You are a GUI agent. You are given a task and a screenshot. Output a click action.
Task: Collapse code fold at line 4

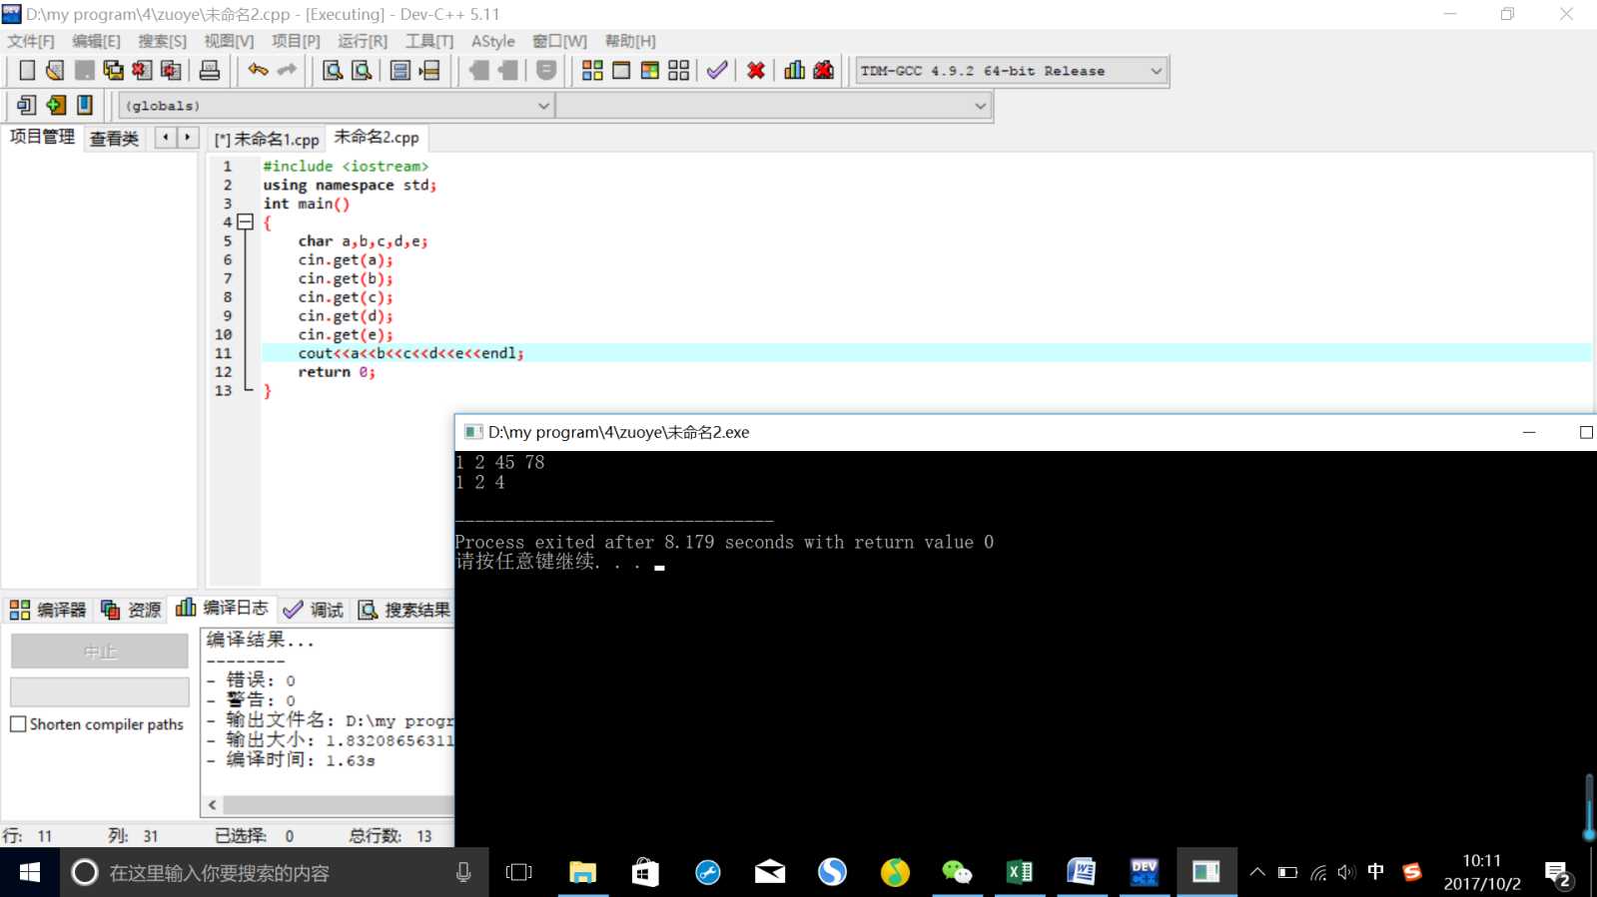click(246, 223)
